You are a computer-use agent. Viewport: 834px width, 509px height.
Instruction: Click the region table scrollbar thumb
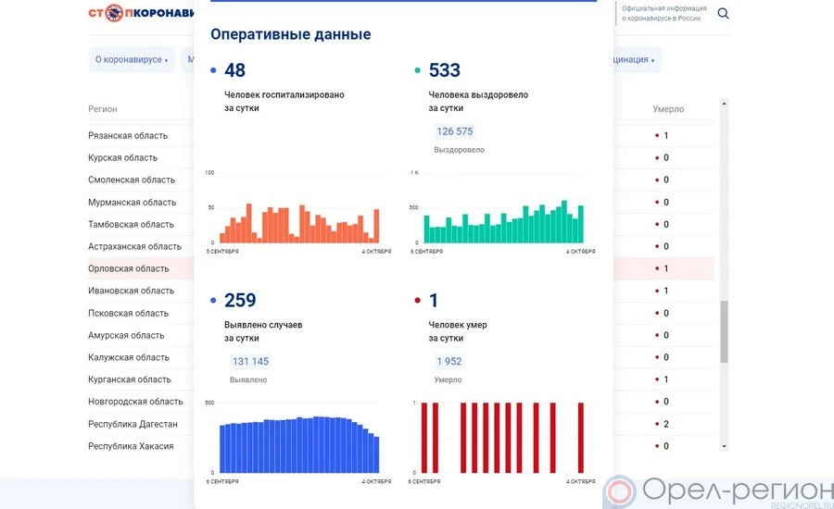[x=725, y=329]
